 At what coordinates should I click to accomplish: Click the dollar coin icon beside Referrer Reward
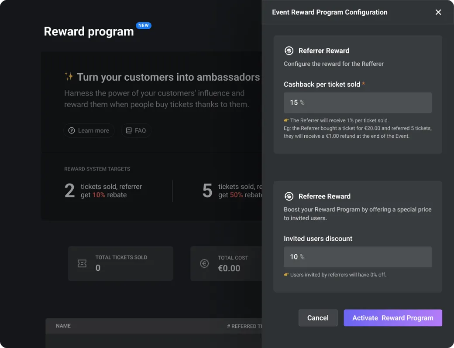(x=289, y=50)
